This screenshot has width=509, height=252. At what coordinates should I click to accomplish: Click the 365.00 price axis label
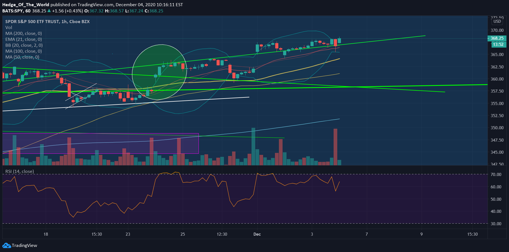497,55
